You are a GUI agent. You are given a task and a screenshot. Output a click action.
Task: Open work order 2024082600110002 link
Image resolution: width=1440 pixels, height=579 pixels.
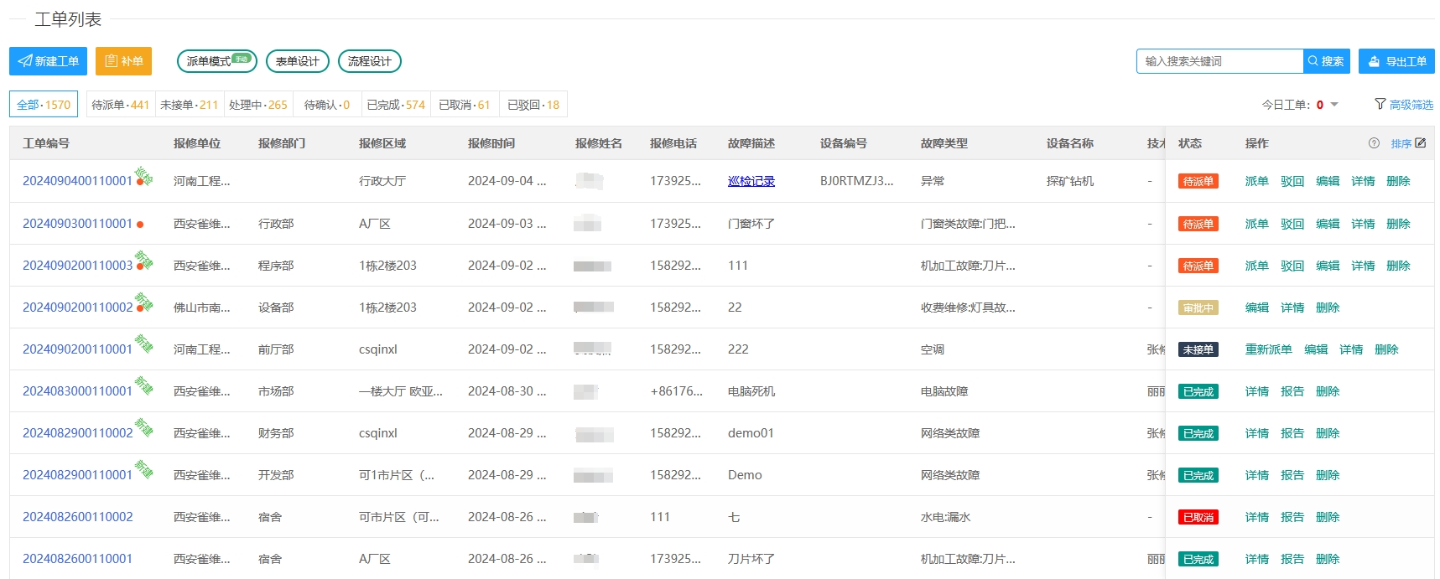click(x=77, y=517)
